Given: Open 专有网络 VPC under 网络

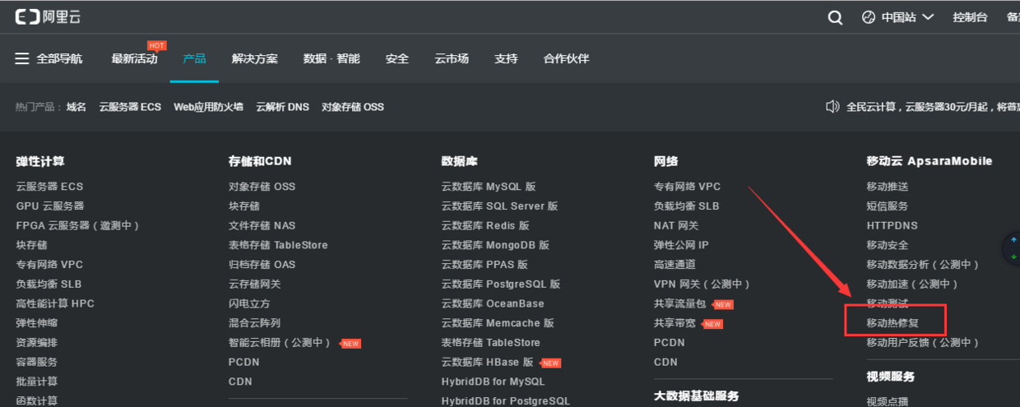Looking at the screenshot, I should [x=687, y=187].
